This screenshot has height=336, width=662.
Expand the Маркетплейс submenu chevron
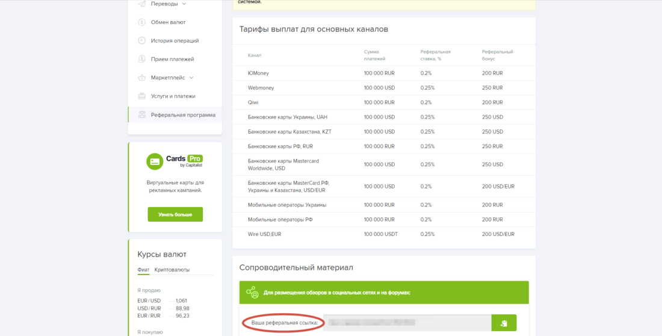click(x=191, y=78)
